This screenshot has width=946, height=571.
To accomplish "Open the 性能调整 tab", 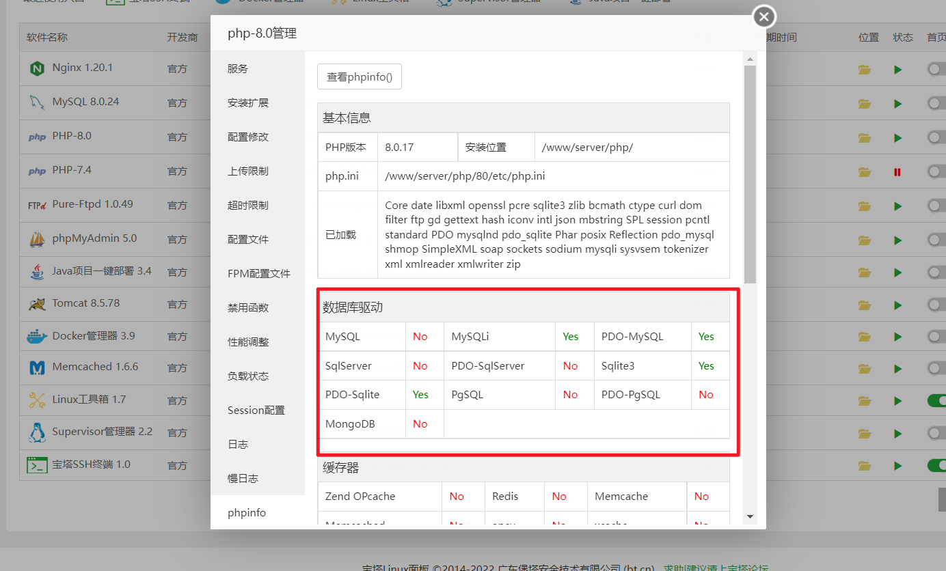I will 258,342.
